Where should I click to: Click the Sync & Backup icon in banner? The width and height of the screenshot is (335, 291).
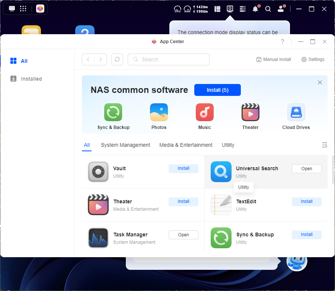click(x=113, y=112)
